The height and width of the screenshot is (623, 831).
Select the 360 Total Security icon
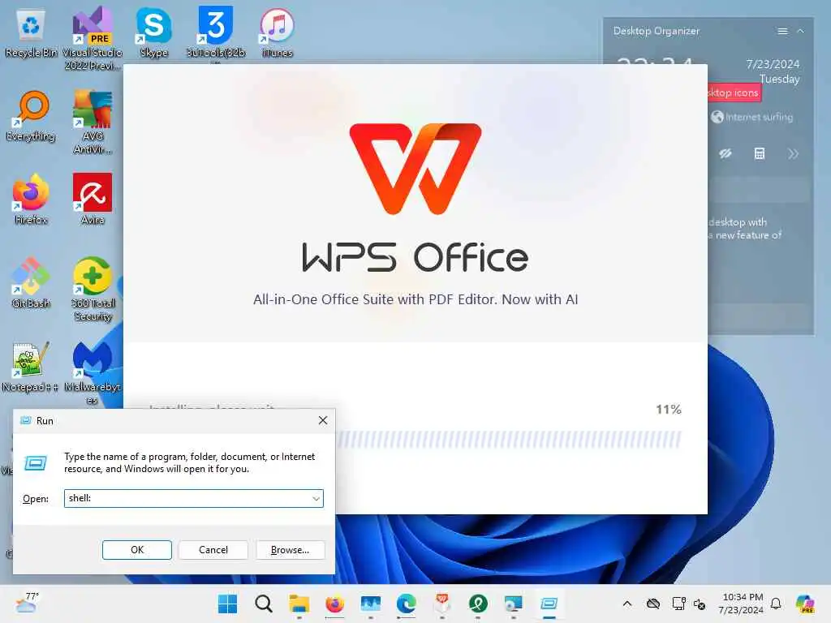tap(93, 290)
